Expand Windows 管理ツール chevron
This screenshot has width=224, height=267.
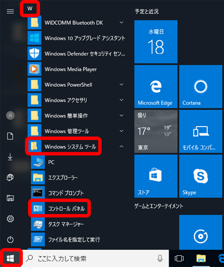(x=122, y=131)
